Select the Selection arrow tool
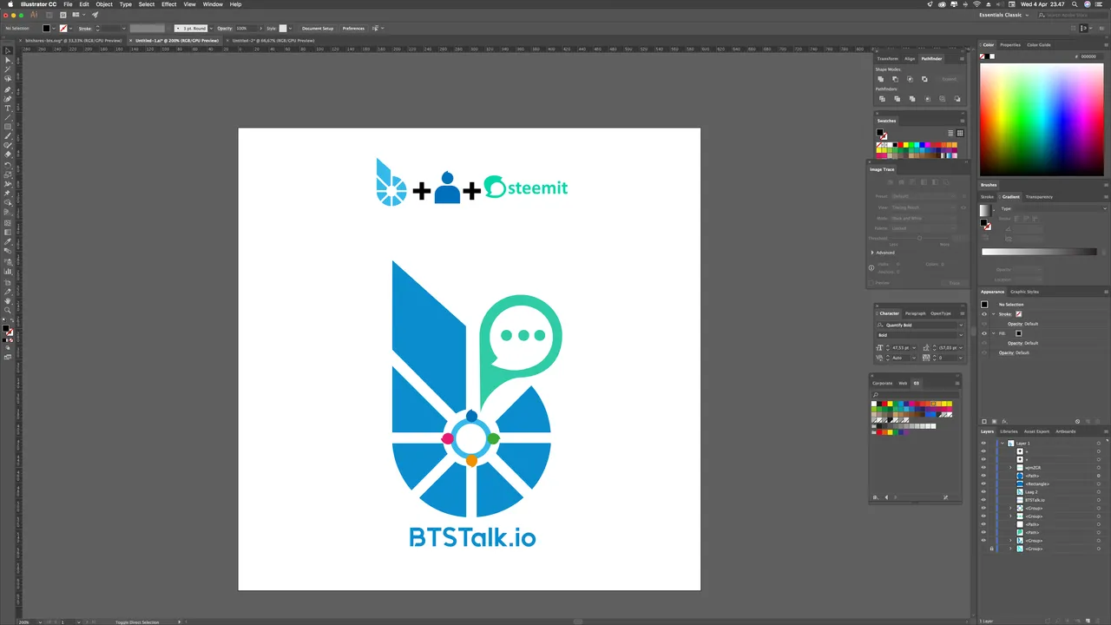The height and width of the screenshot is (625, 1111). coord(8,51)
